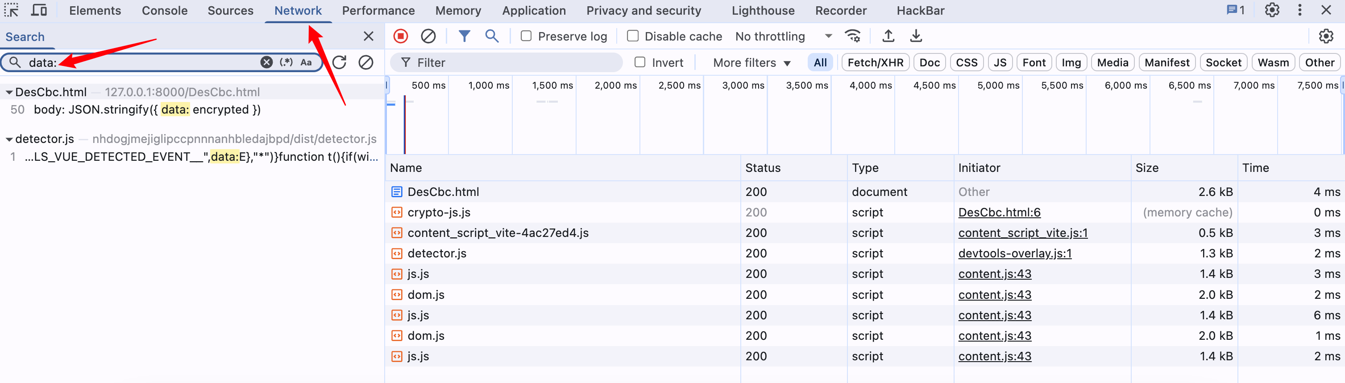
Task: Import HAR file upload icon
Action: pyautogui.click(x=888, y=36)
